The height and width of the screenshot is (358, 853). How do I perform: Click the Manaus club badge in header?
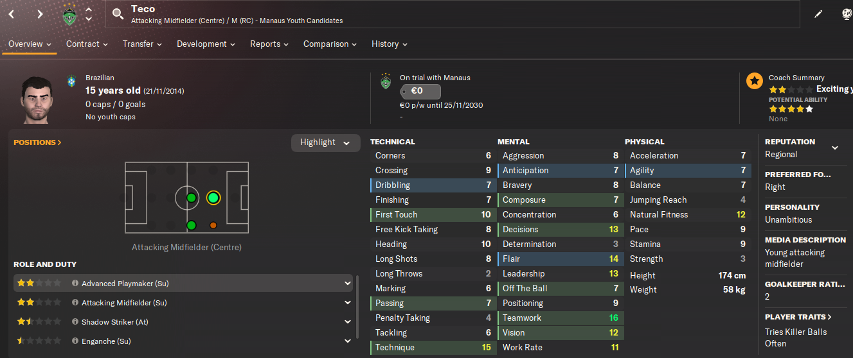[69, 14]
